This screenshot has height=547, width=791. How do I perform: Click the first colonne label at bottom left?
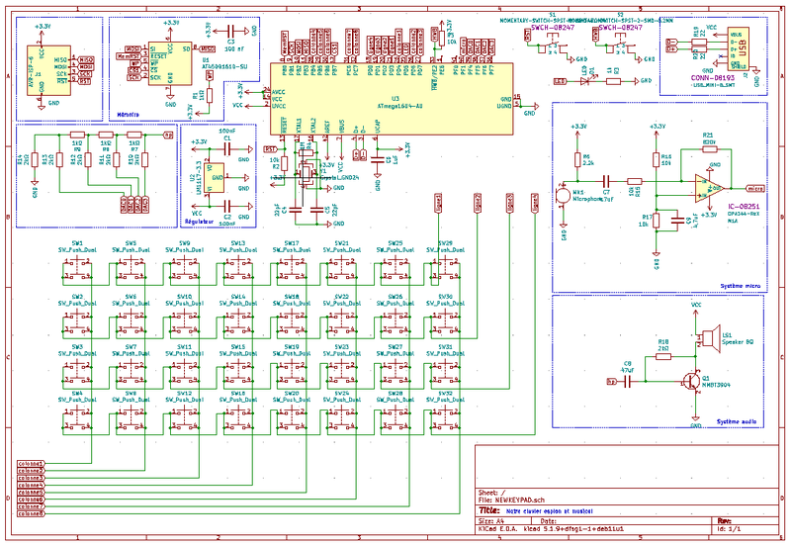32,463
